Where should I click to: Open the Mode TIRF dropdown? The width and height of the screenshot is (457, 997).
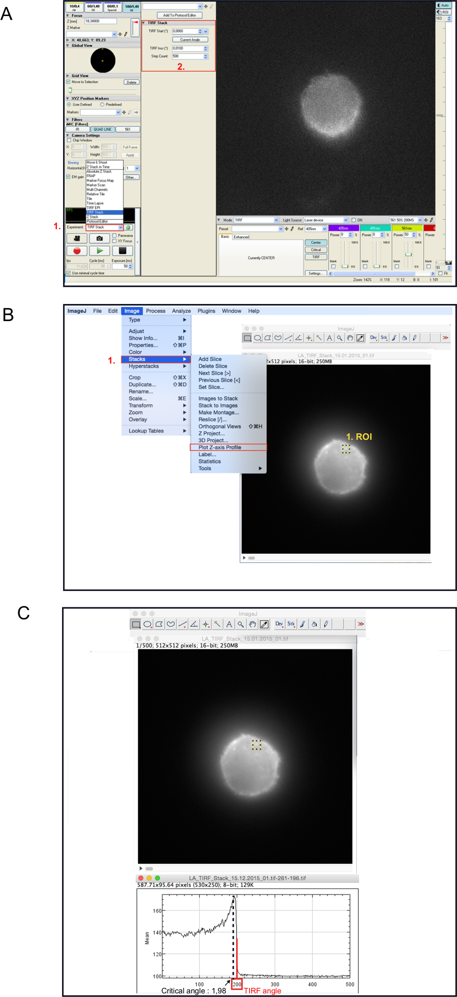coord(257,220)
